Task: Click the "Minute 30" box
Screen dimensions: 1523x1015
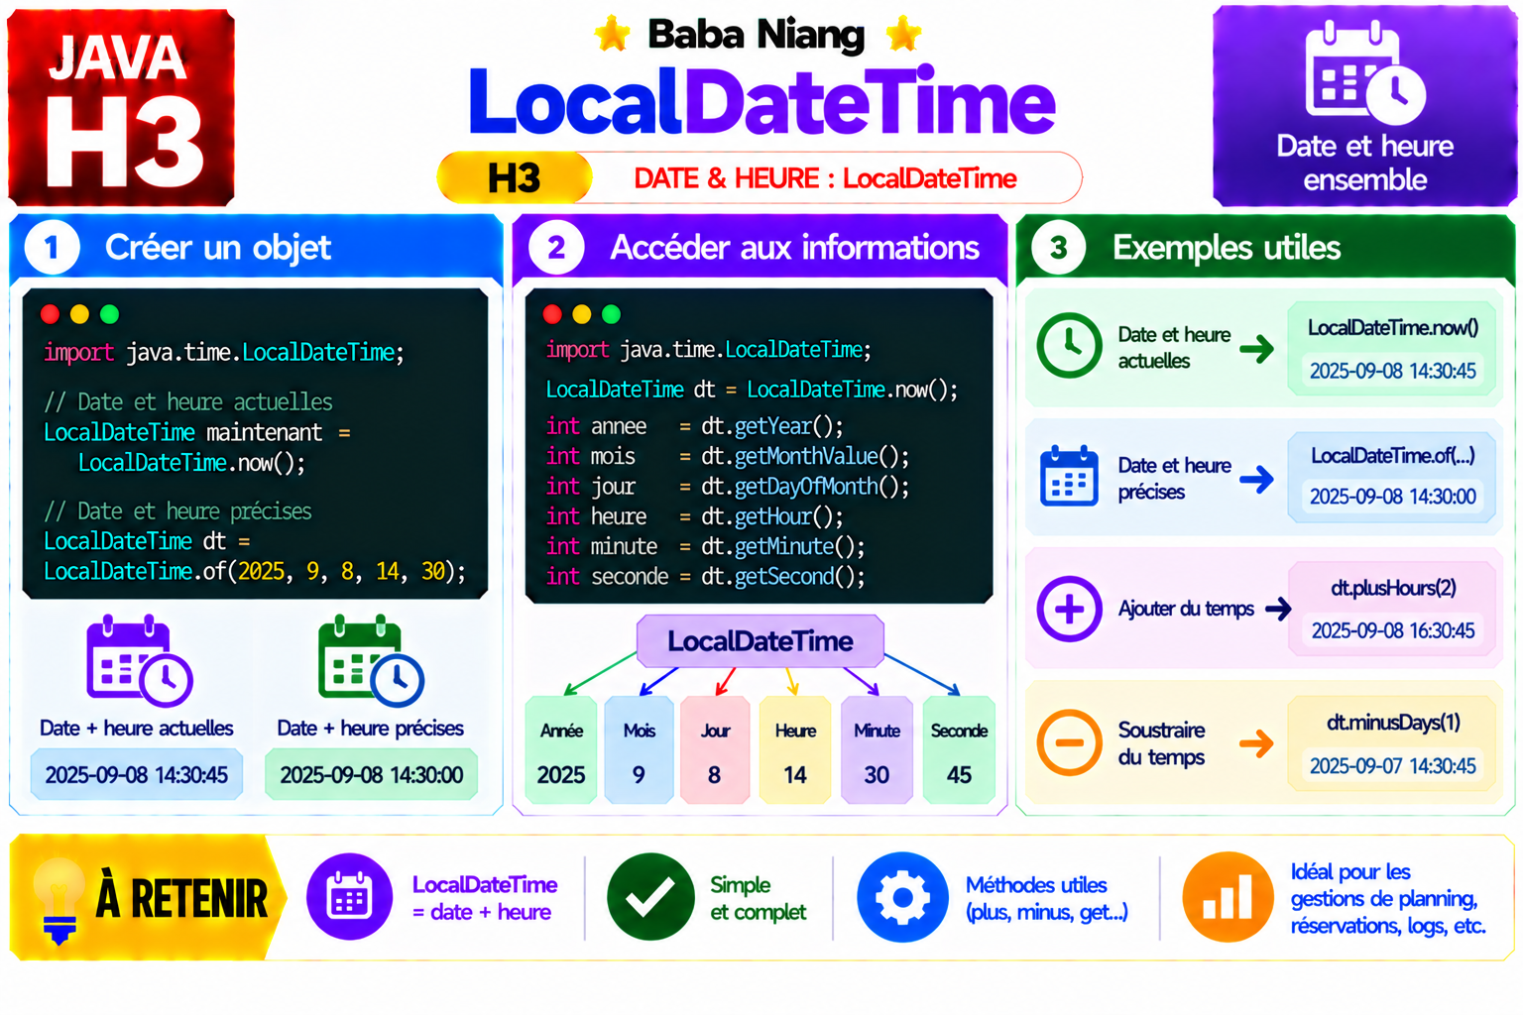Action: pos(877,750)
